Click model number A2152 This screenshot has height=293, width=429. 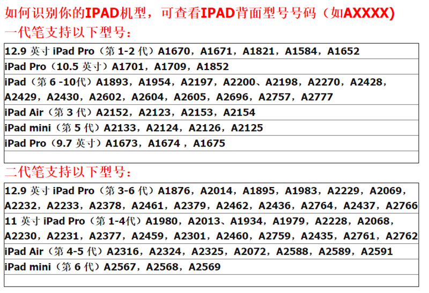(112, 112)
